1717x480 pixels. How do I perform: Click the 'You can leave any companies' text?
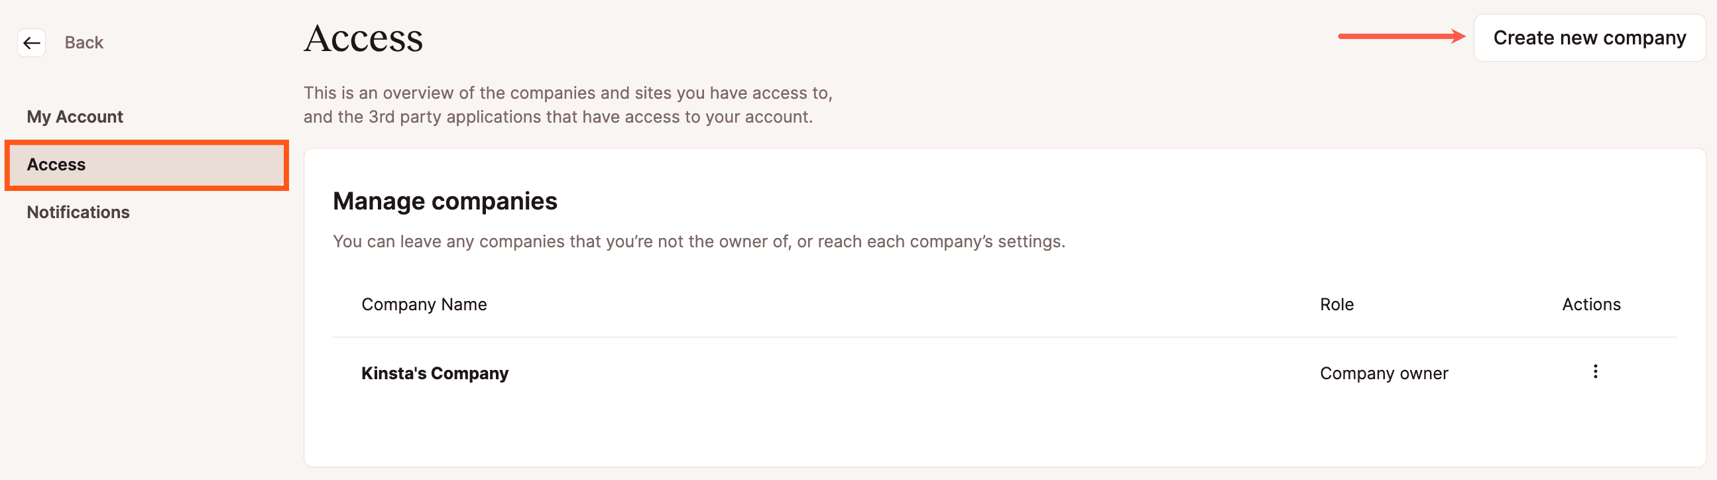pyautogui.click(x=699, y=241)
